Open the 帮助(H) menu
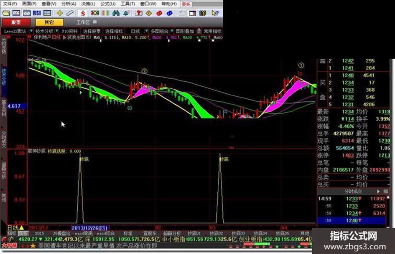Screen dimensions: 395x254 169,4
